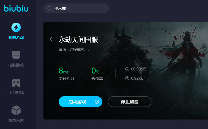Click the search magnifier icon

(x=49, y=8)
